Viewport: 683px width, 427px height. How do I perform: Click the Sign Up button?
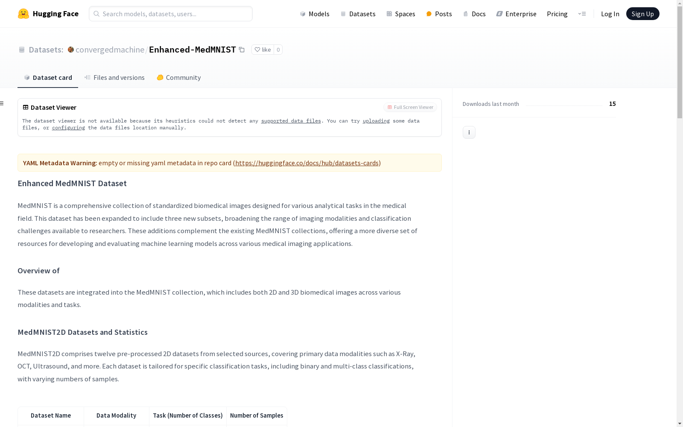click(642, 14)
